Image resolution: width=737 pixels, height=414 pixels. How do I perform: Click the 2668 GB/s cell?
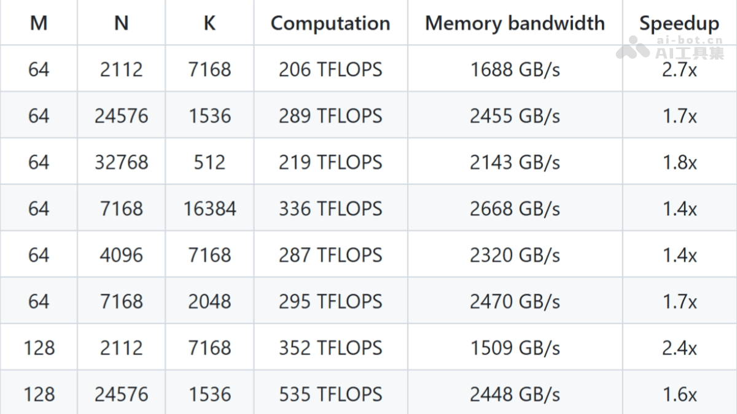tap(515, 209)
